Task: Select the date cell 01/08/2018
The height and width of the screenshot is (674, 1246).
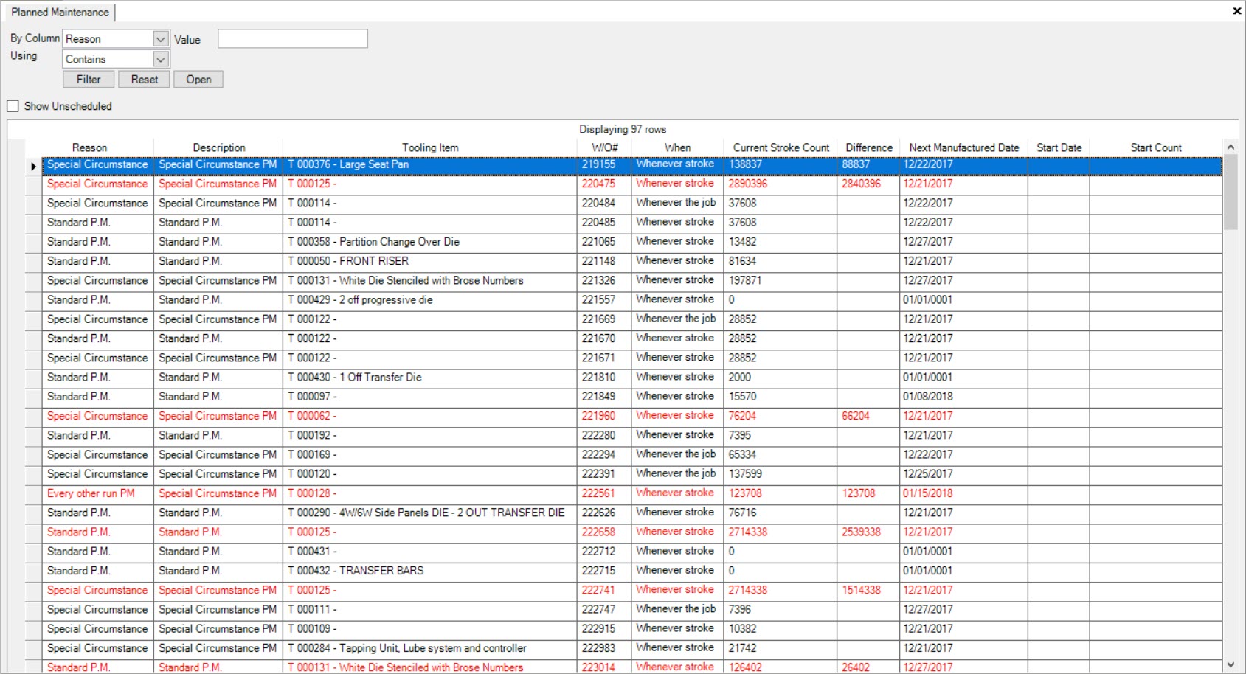Action: tap(963, 397)
